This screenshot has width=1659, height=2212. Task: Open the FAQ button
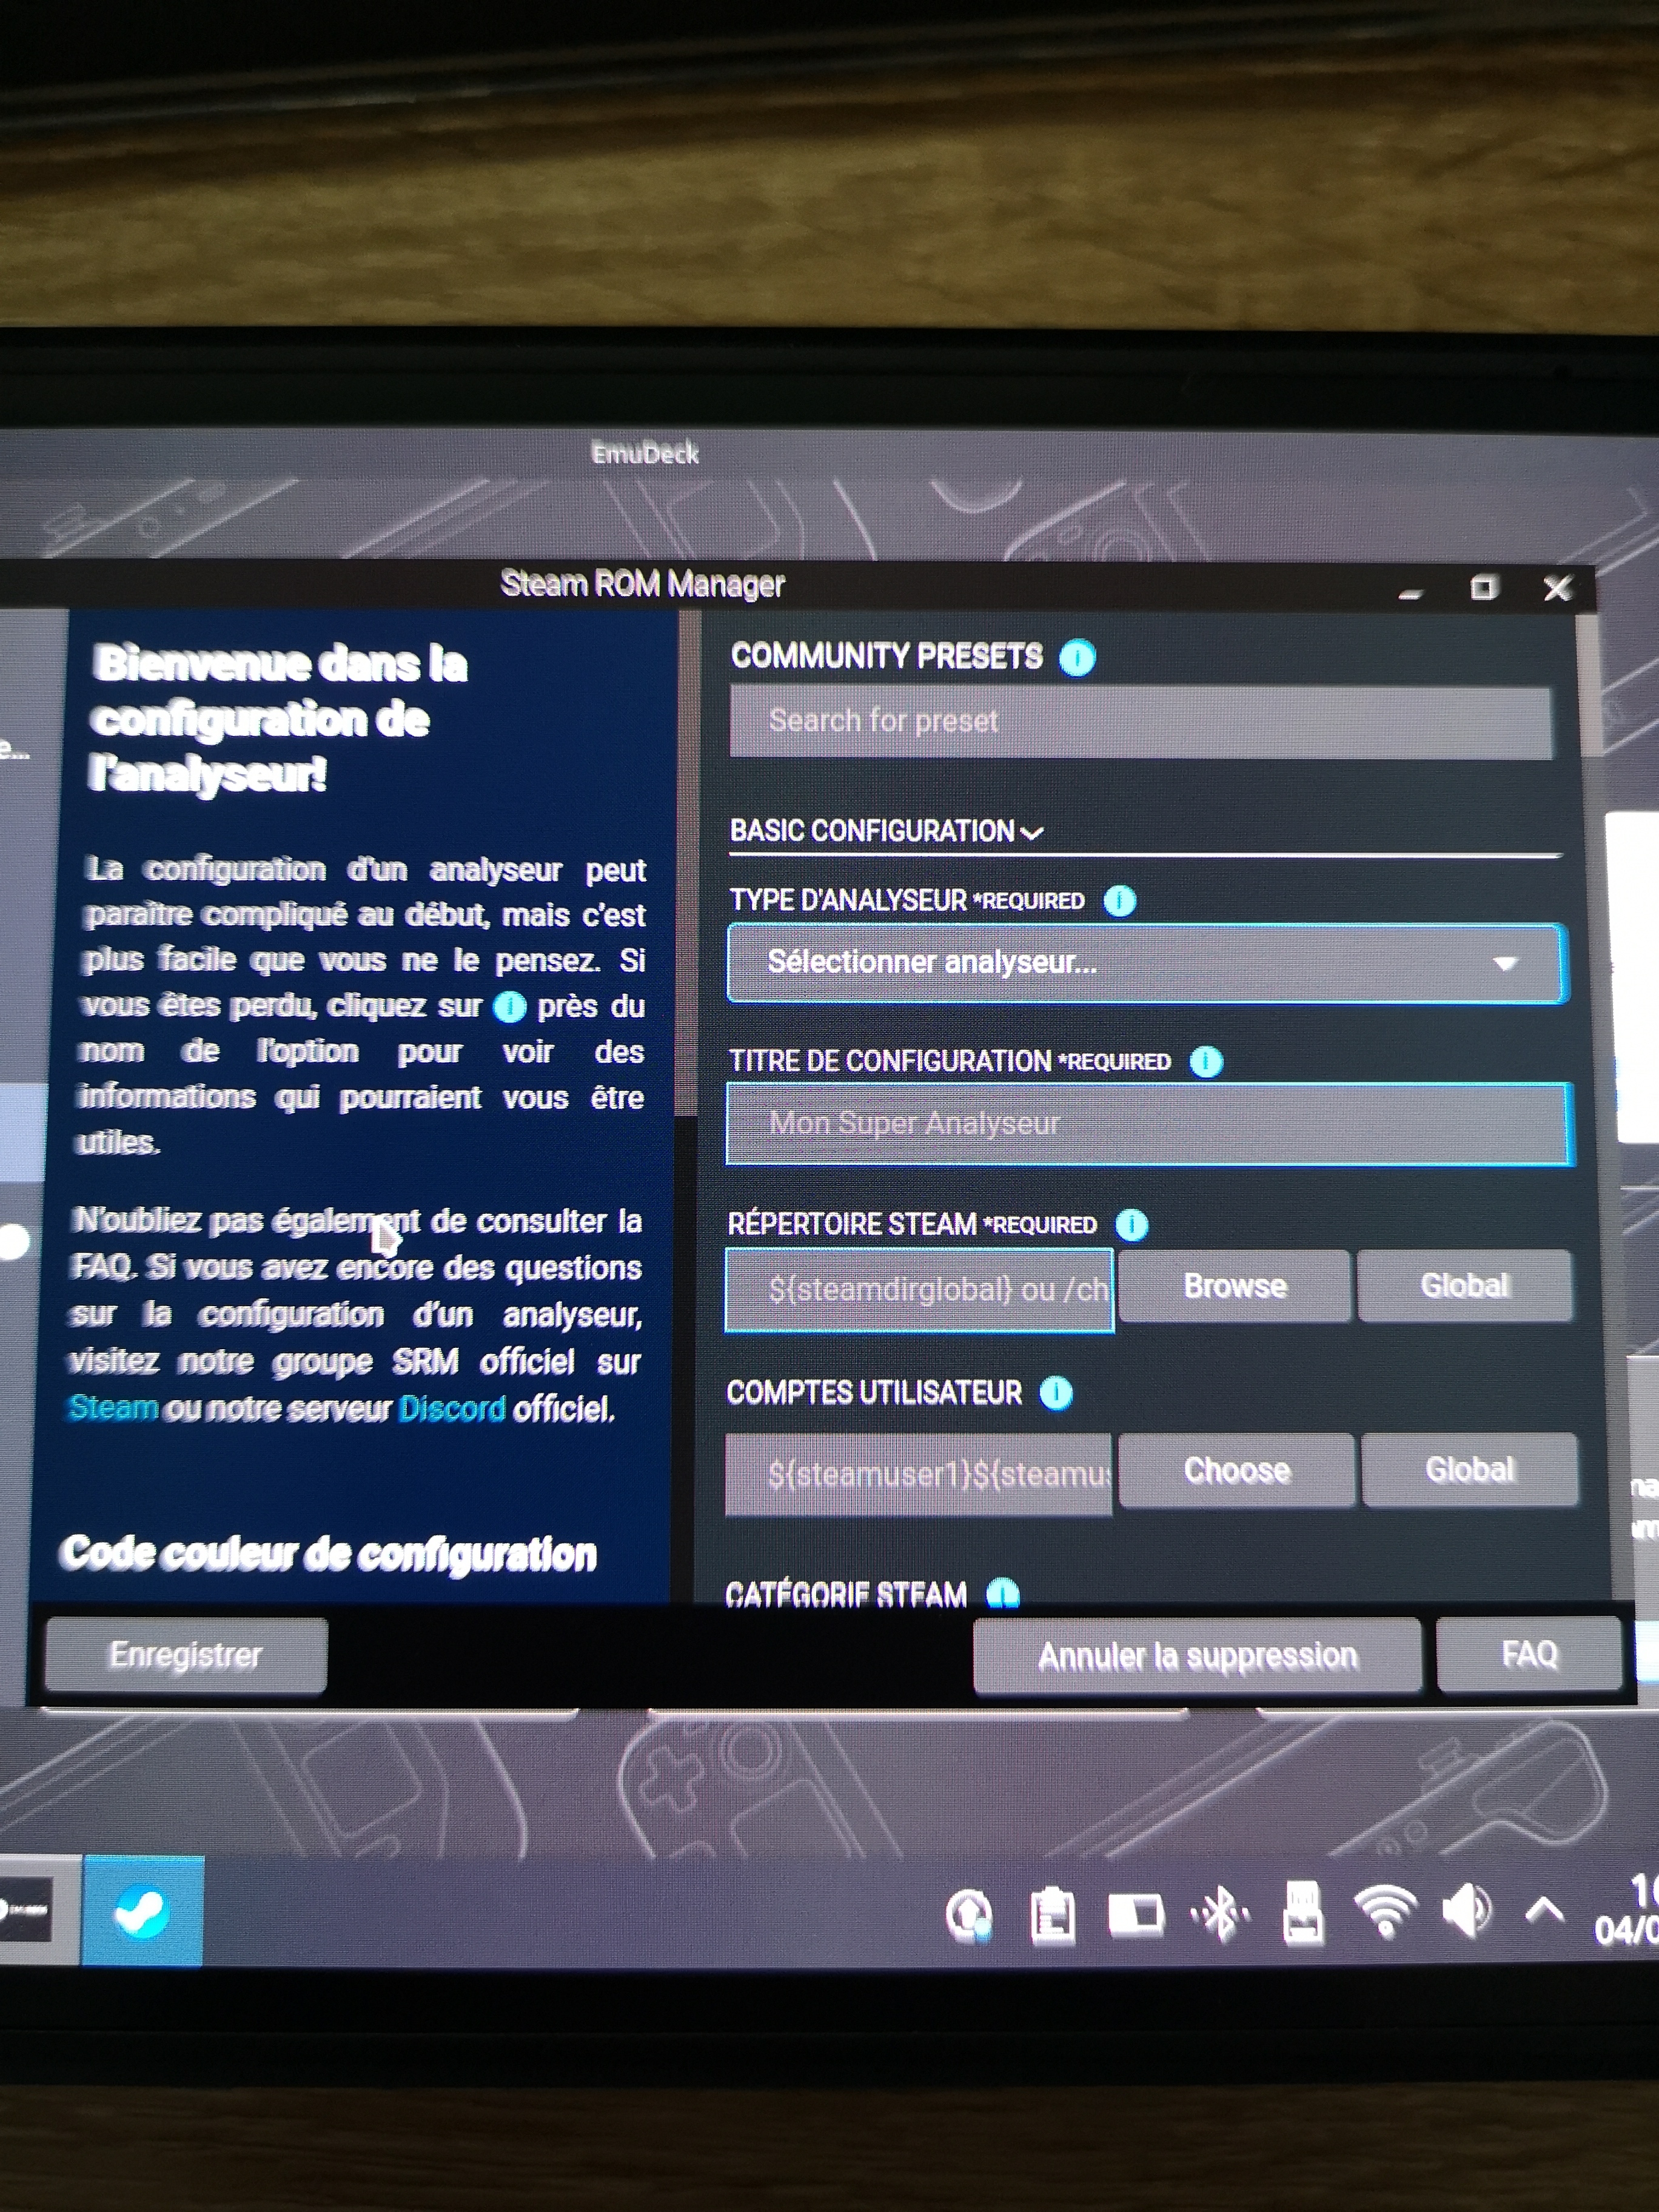click(x=1528, y=1655)
